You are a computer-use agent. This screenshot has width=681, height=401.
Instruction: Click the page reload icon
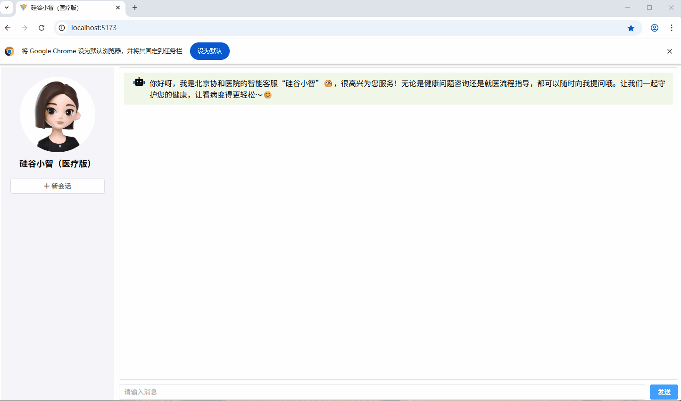point(42,28)
